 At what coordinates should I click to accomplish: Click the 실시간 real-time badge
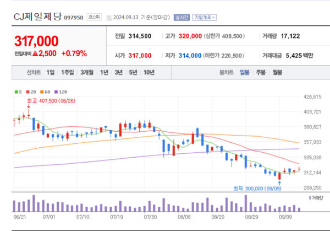tap(181, 18)
